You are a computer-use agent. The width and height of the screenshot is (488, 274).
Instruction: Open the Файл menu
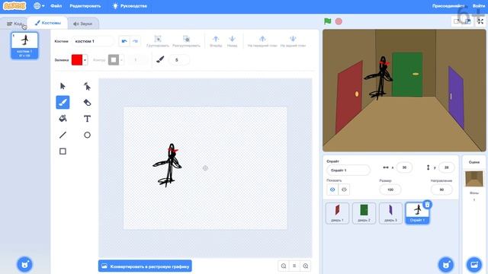click(56, 6)
